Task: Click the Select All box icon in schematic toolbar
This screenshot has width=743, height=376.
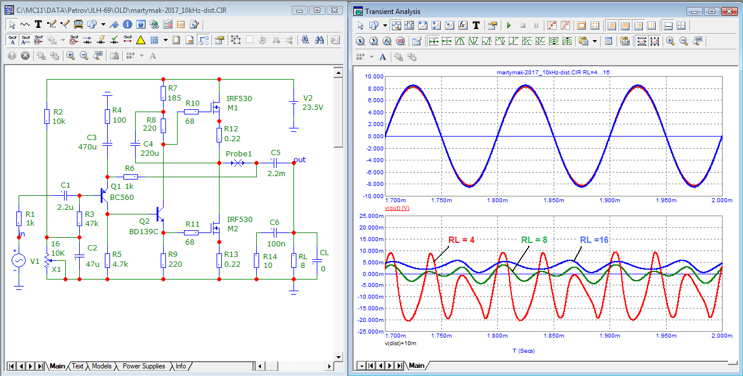Action: click(x=236, y=40)
